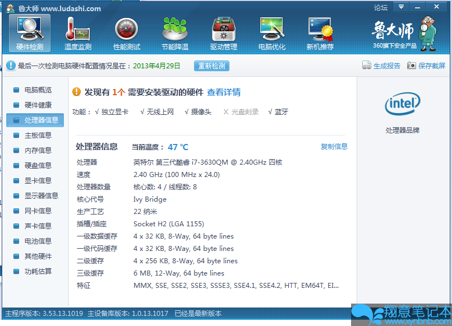Screen dimensions: 452x326
Task: Click the 2013年4月29日 last detection date
Action: [x=156, y=66]
